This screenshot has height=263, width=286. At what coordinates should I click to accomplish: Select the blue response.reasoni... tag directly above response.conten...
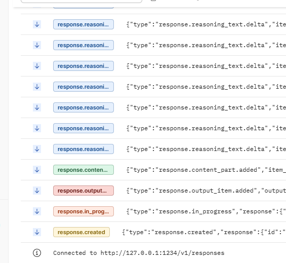coord(84,149)
